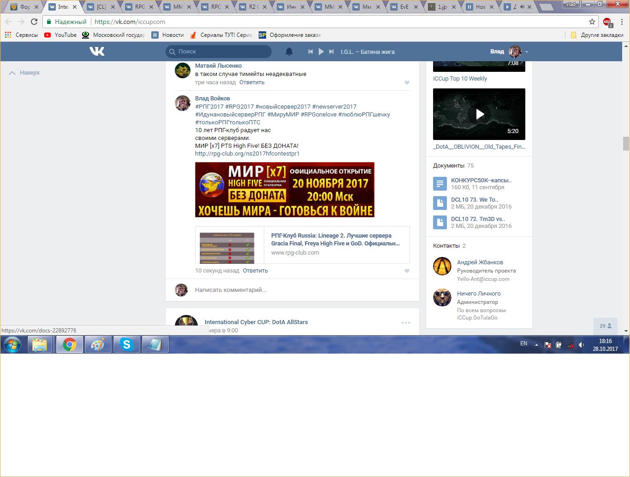Play the DotA OBLIVION Old Tapes video

479,114
